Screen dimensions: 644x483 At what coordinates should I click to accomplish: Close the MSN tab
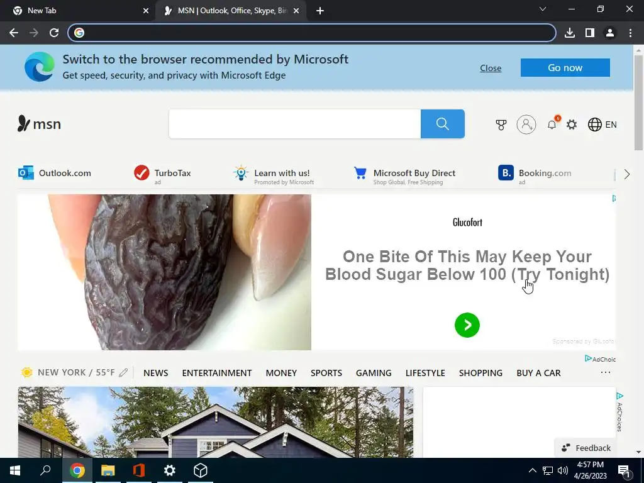pyautogui.click(x=296, y=11)
